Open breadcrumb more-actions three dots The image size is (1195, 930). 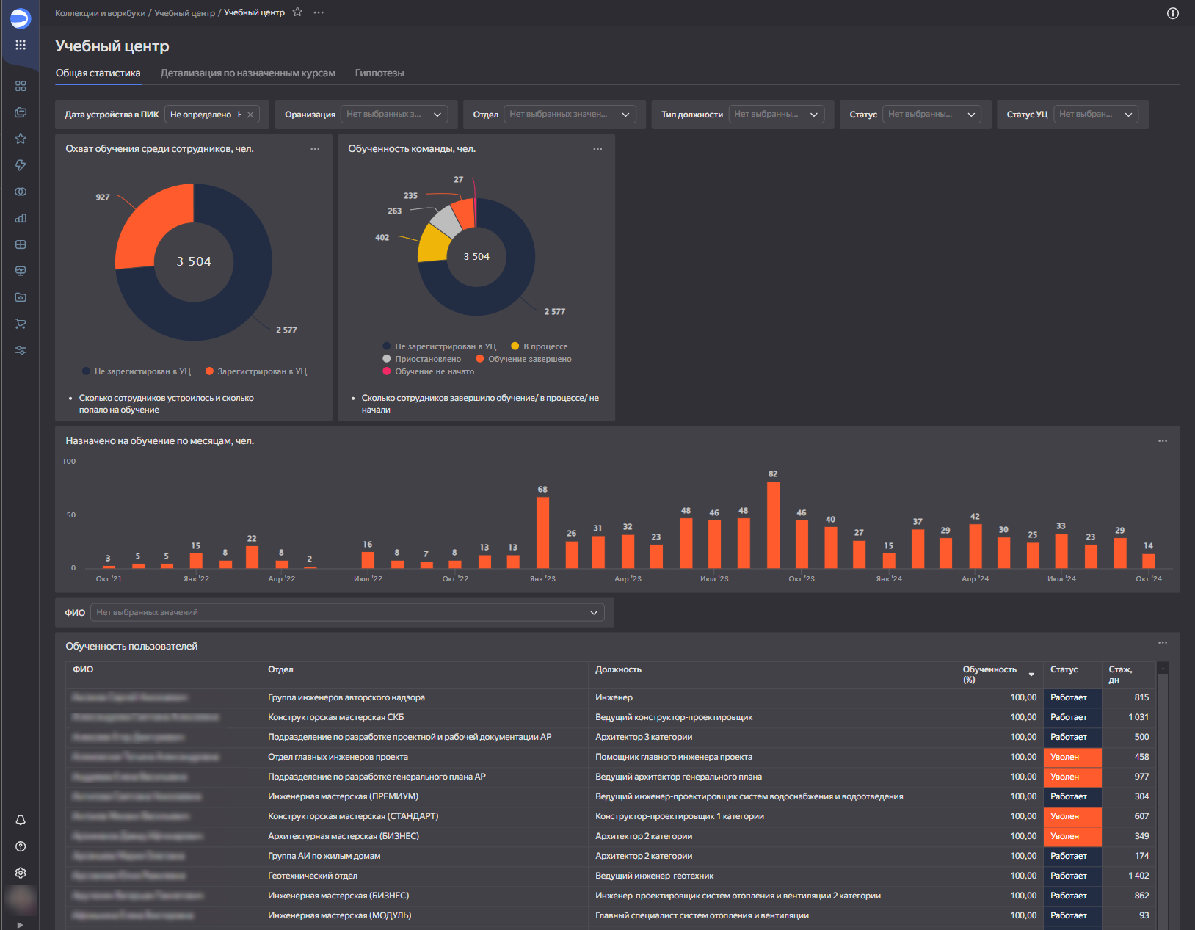pos(319,12)
